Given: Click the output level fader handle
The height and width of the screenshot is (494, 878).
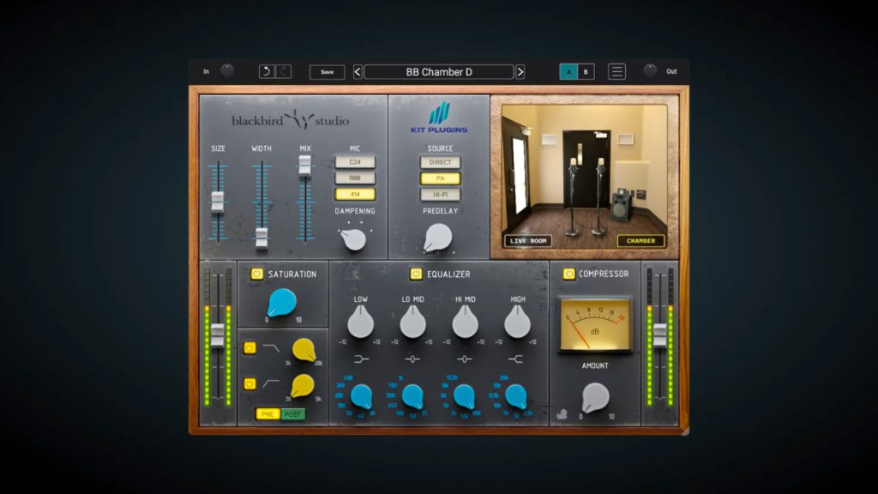Looking at the screenshot, I should (660, 334).
